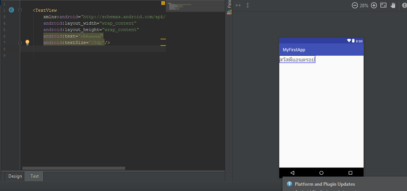Select the pan hand tool

point(393,5)
